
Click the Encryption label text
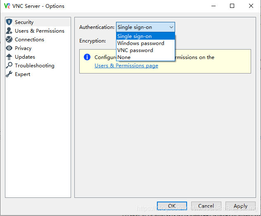93,41
